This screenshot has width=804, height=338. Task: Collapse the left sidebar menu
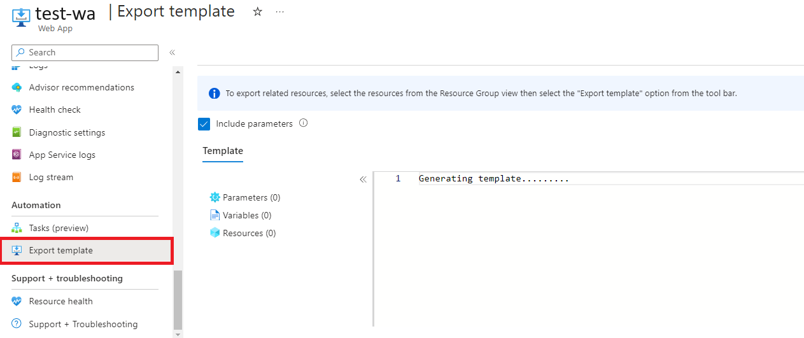point(172,53)
